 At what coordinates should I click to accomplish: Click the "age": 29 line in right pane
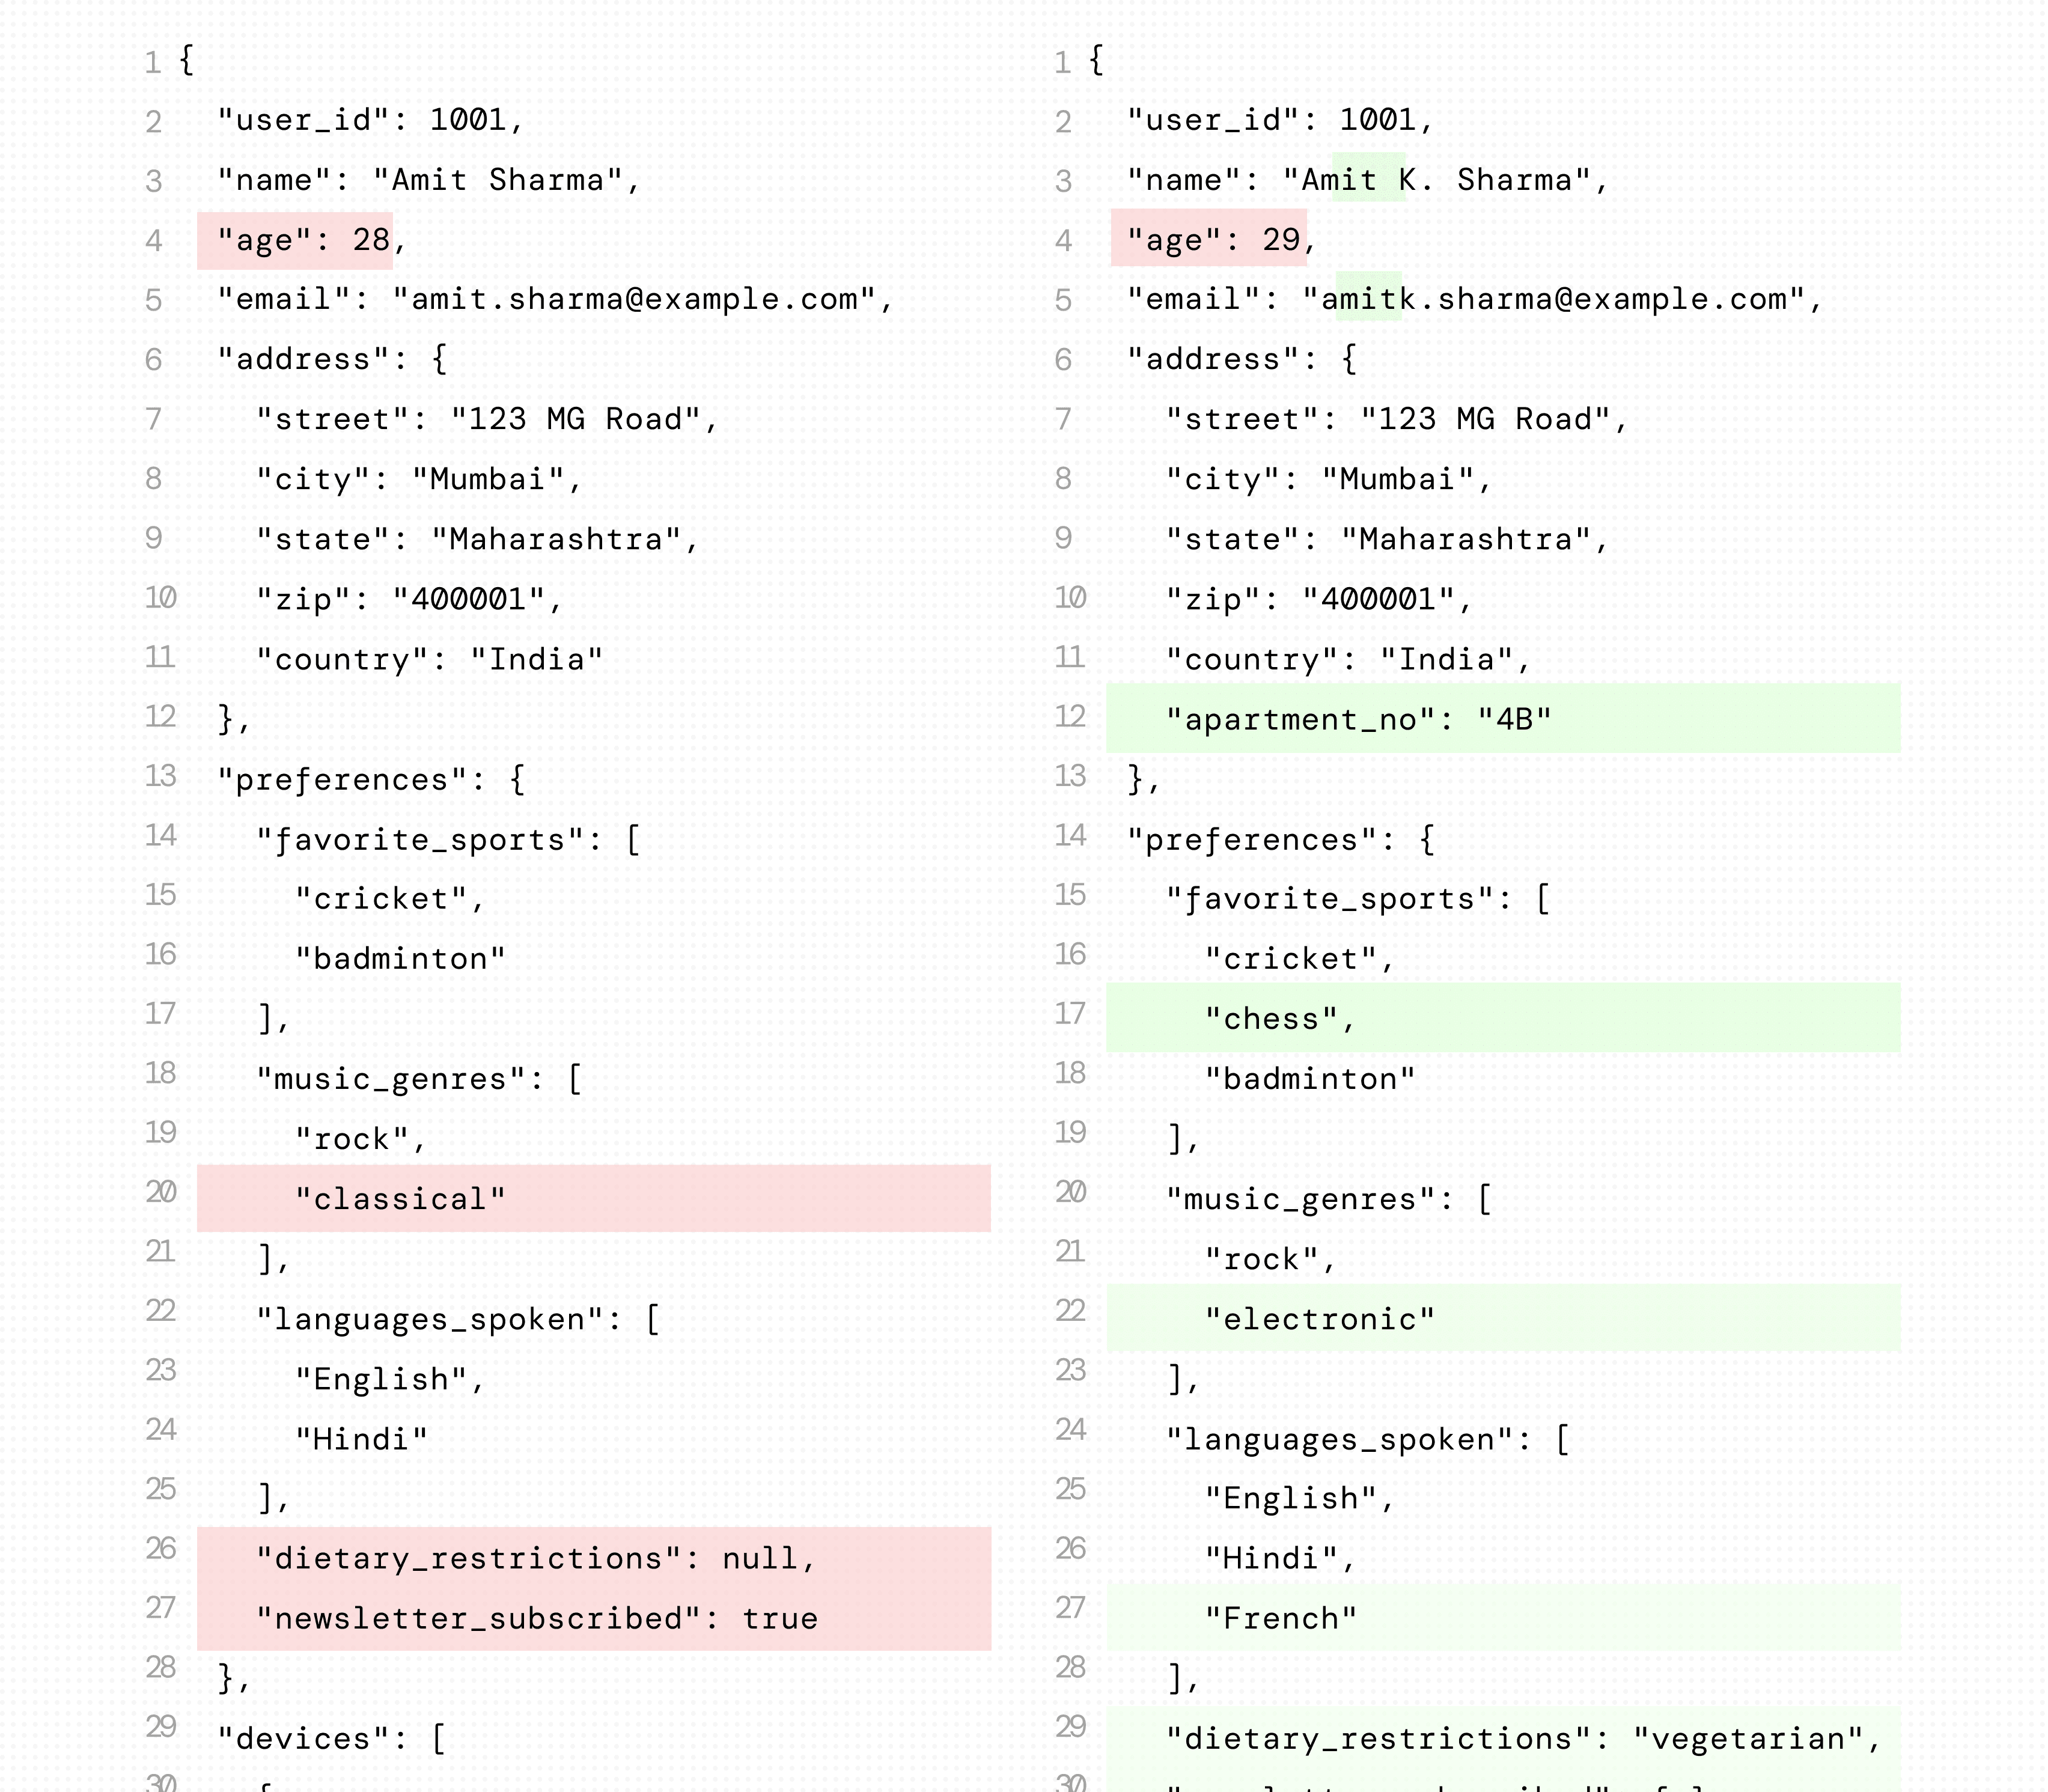coord(1208,238)
